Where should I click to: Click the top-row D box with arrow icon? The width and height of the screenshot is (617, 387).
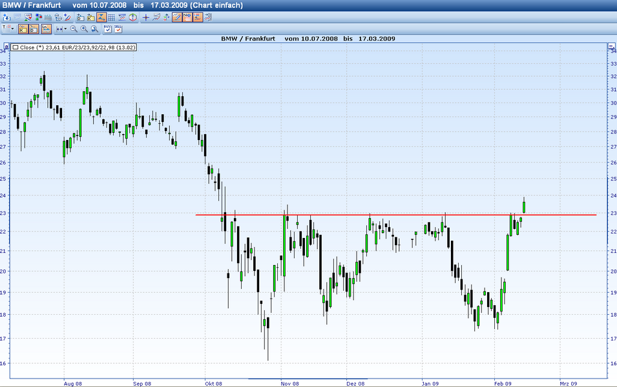tap(80, 17)
